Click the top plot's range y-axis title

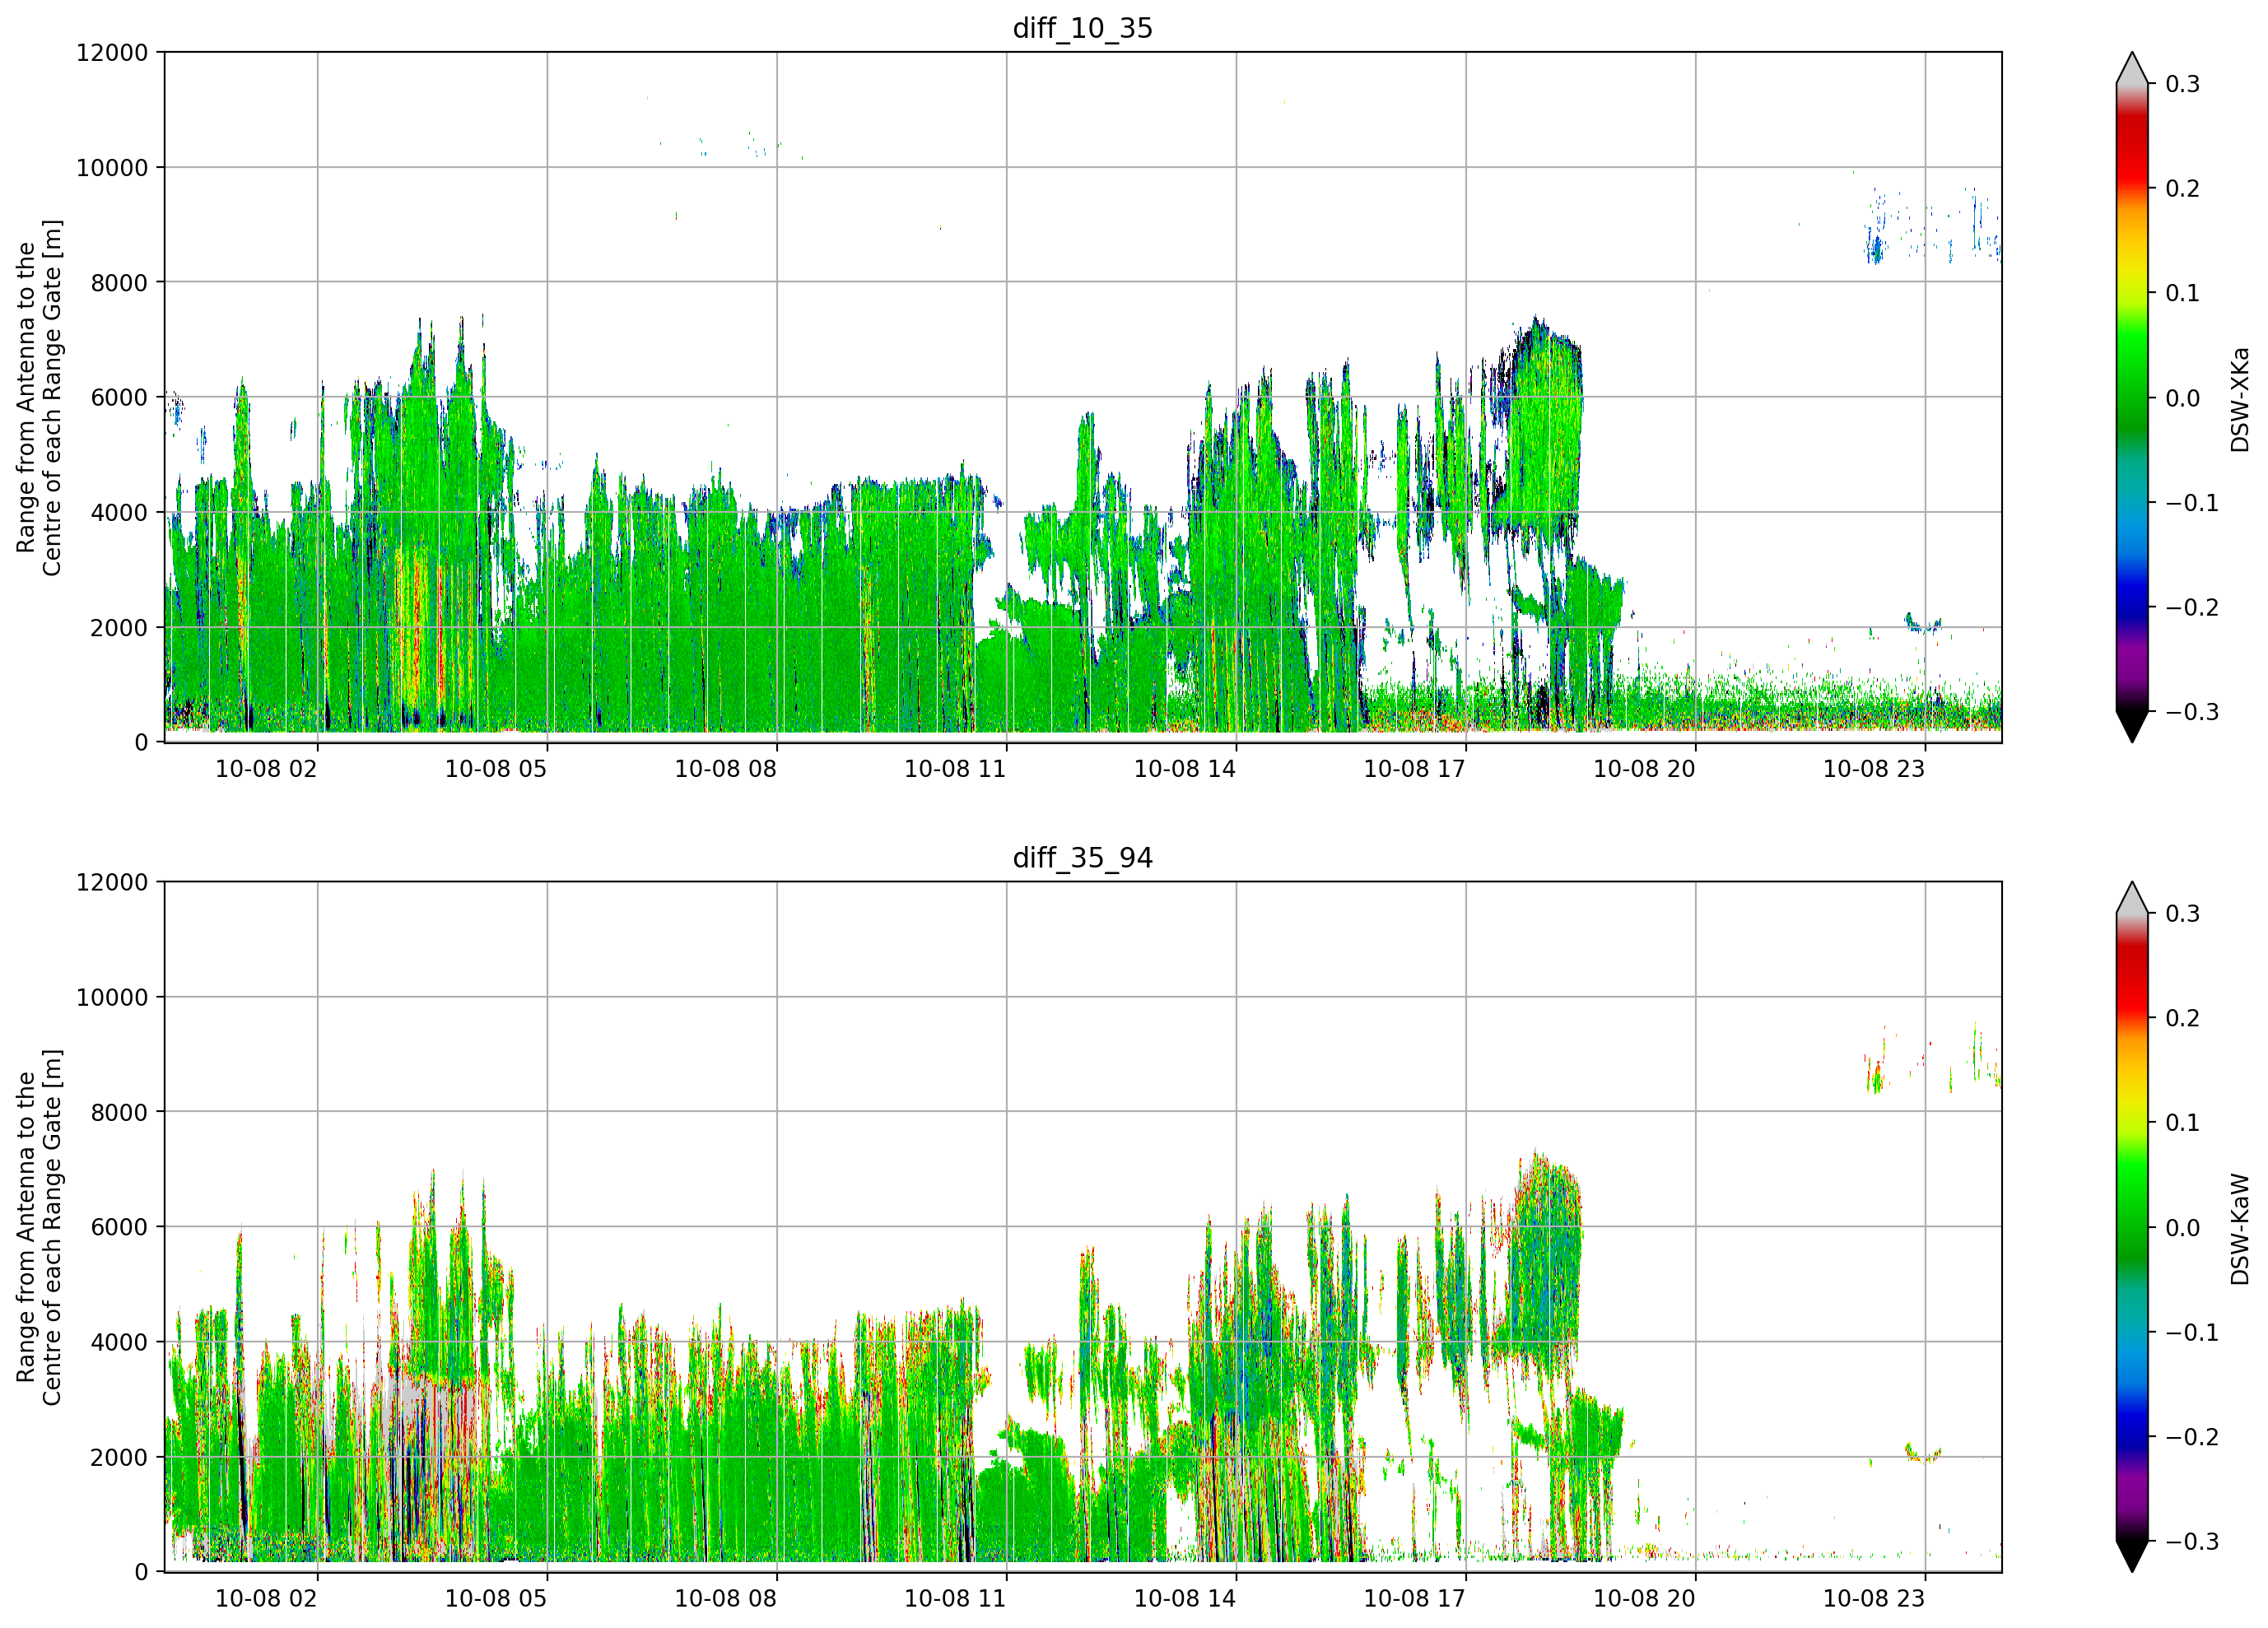(39, 398)
